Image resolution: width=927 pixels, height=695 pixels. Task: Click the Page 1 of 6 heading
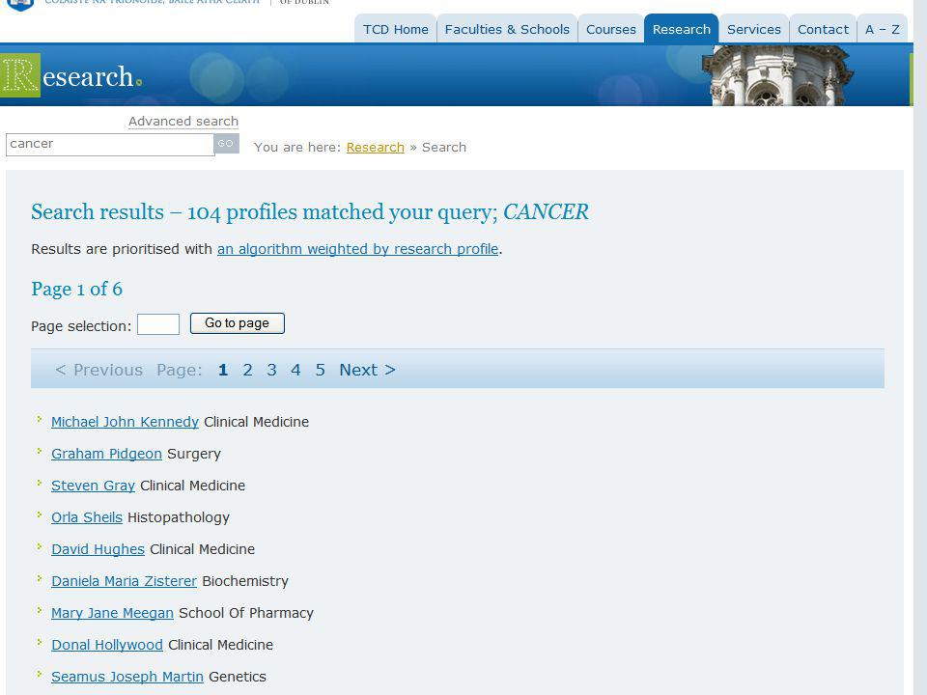[77, 289]
